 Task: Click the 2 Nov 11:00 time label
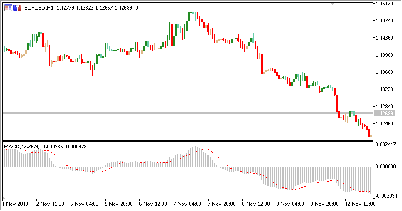pyautogui.click(x=50, y=204)
